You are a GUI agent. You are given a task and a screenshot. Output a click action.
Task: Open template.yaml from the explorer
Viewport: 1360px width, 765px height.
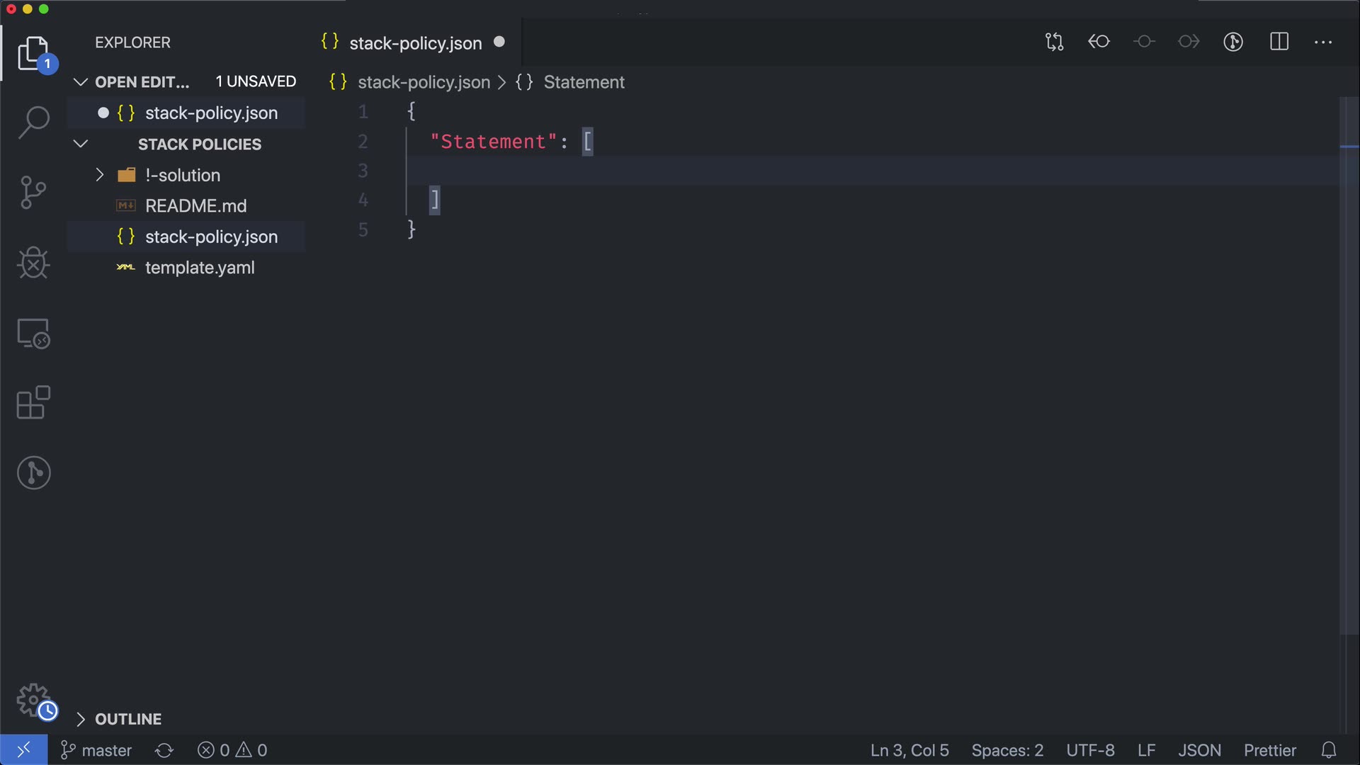(x=200, y=268)
